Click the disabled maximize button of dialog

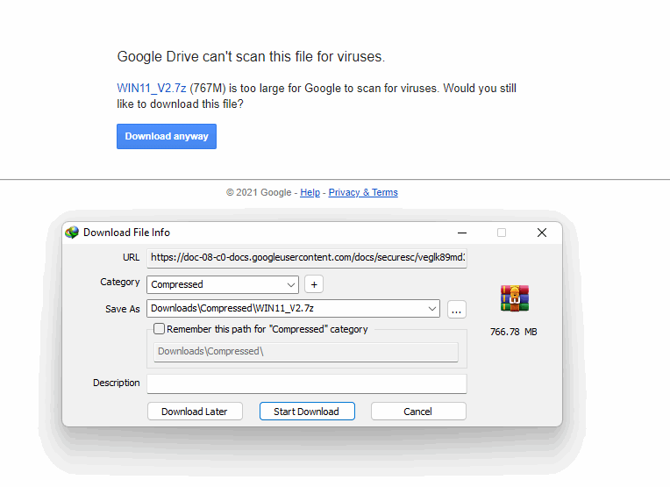502,233
